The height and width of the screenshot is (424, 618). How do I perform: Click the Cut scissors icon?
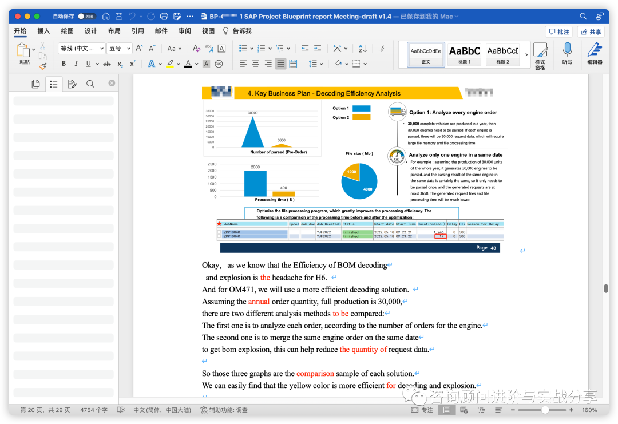[43, 46]
